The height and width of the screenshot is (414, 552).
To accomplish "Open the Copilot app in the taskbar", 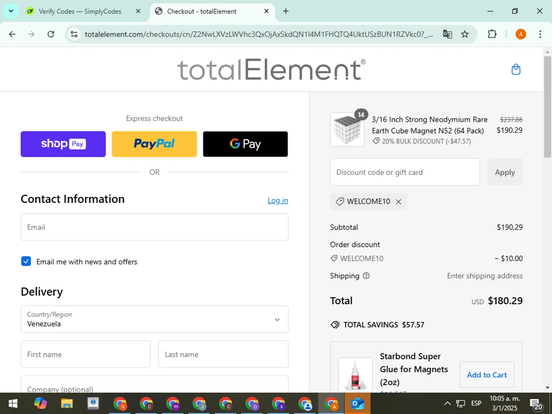I will coord(40,404).
